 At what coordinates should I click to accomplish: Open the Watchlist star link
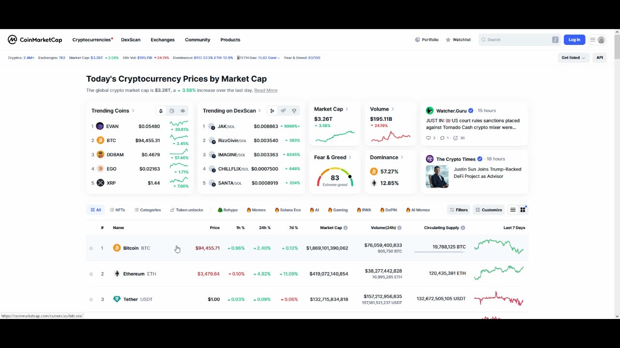(x=458, y=40)
